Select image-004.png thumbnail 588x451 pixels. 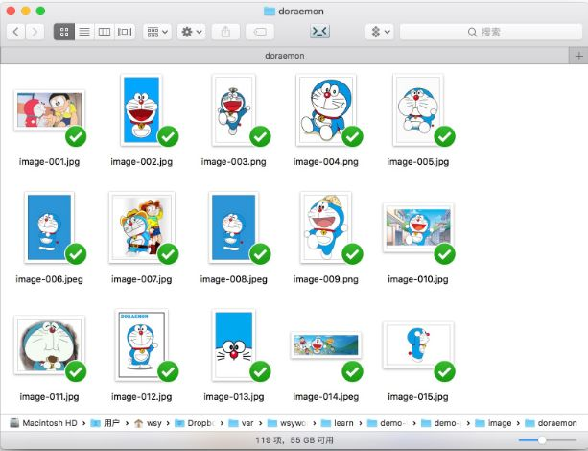[x=326, y=110]
